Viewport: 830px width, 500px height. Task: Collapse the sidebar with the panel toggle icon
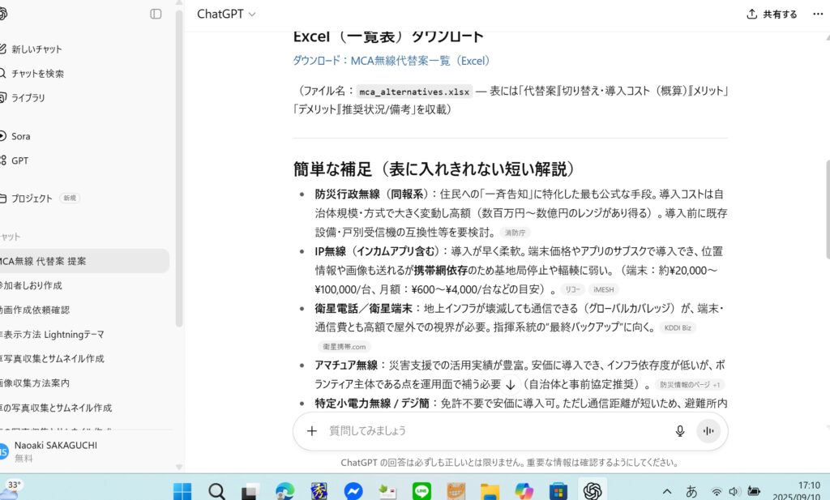tap(156, 14)
